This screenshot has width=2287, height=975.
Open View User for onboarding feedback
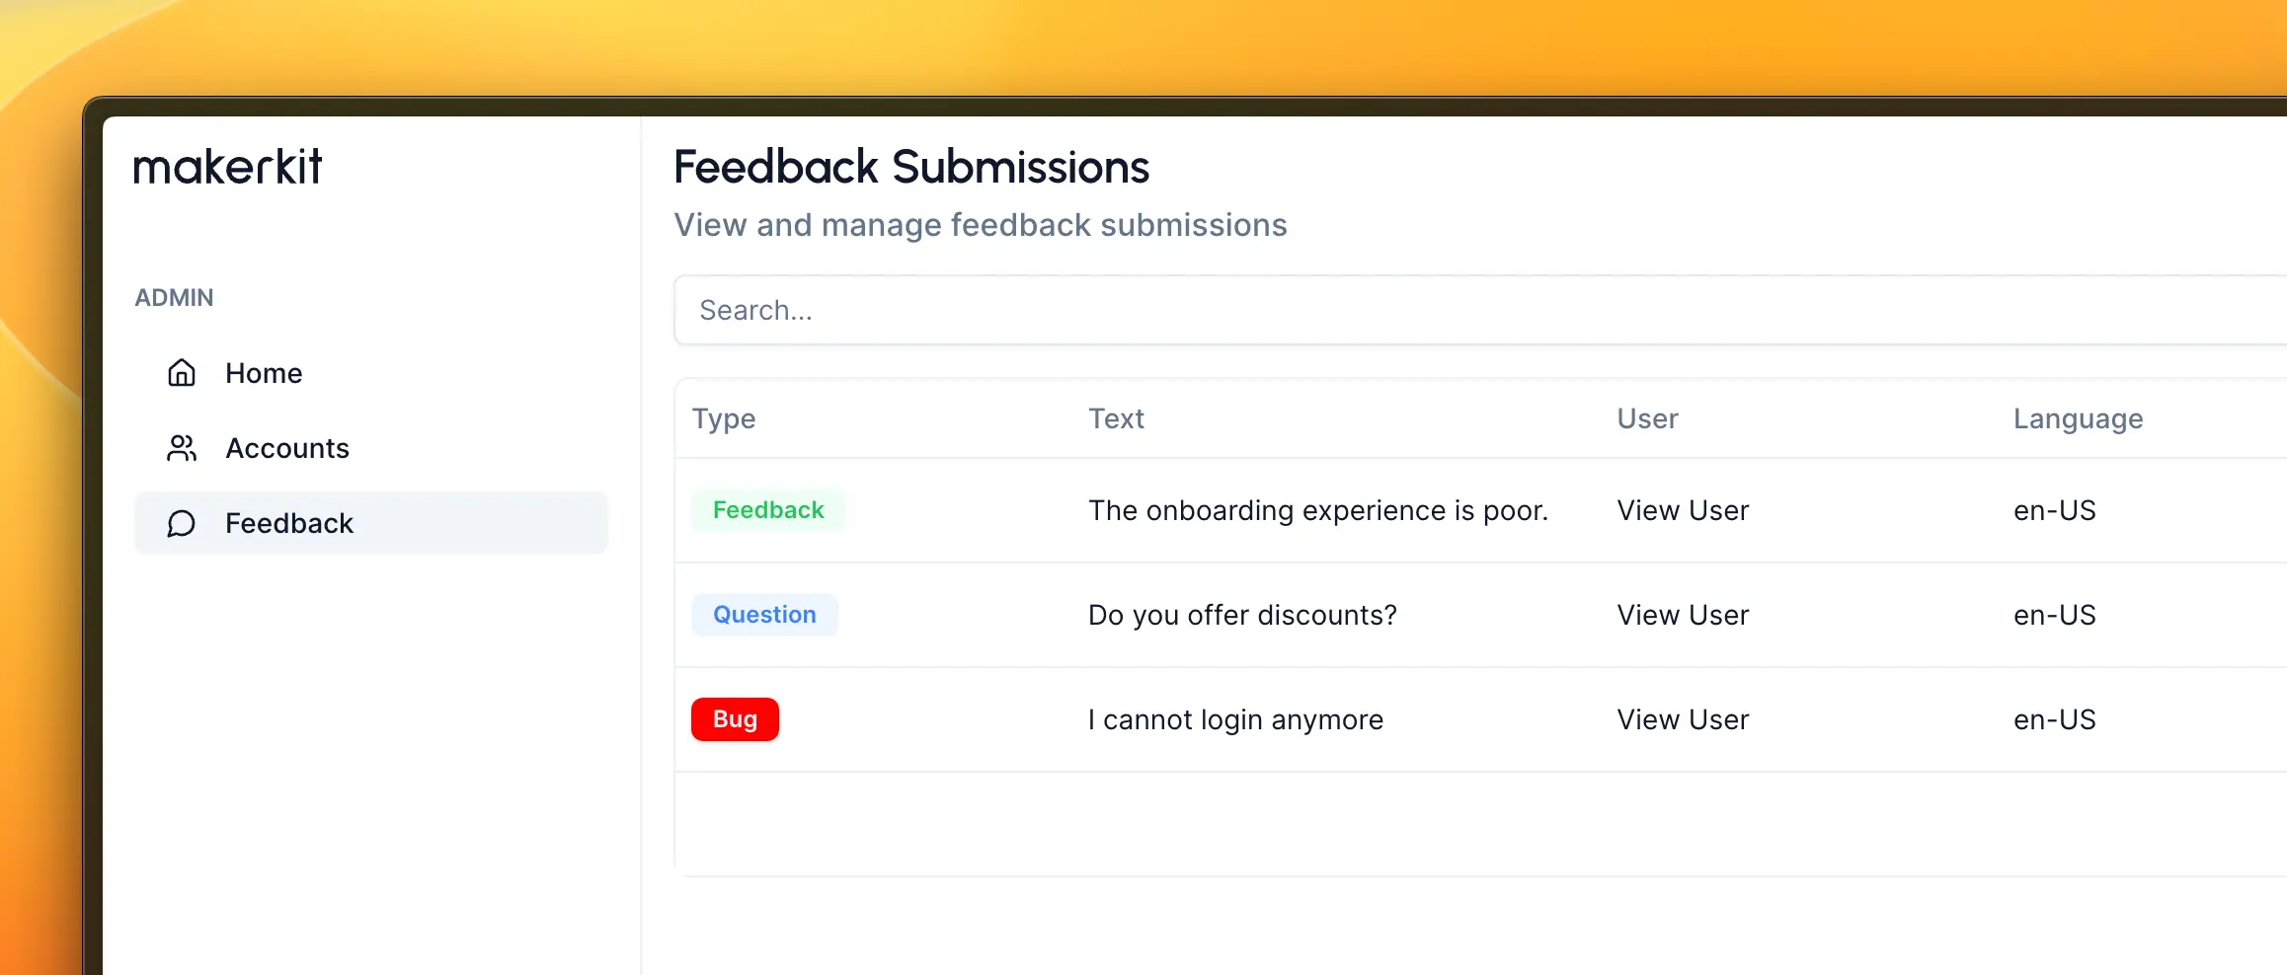(1683, 510)
